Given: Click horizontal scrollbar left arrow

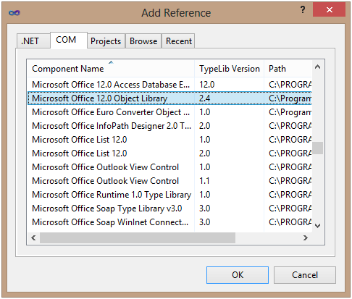Looking at the screenshot, I should [33, 238].
